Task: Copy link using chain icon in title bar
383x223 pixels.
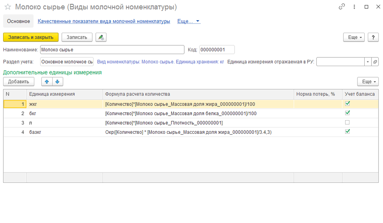Action: point(342,7)
